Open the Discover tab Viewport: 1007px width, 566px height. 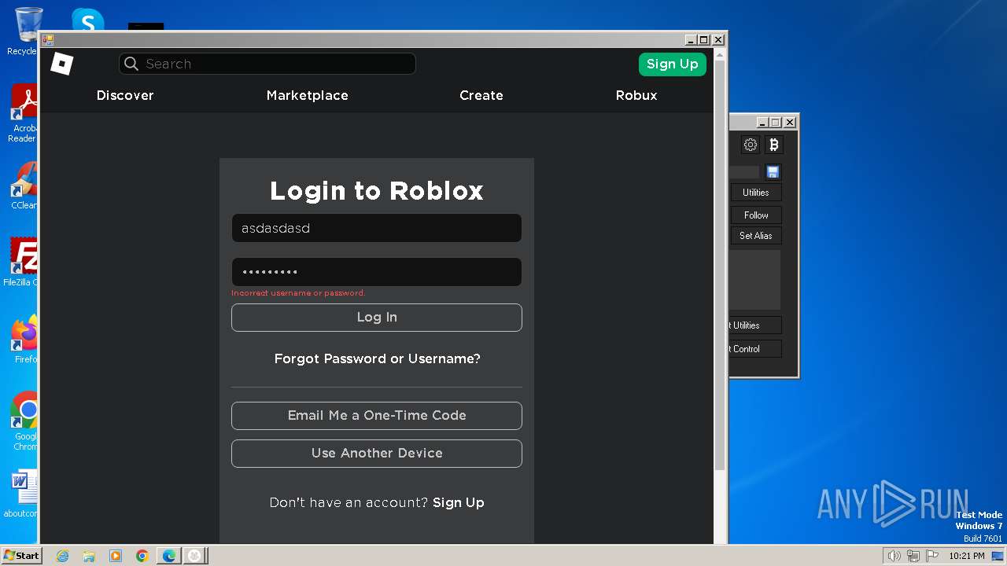tap(125, 95)
